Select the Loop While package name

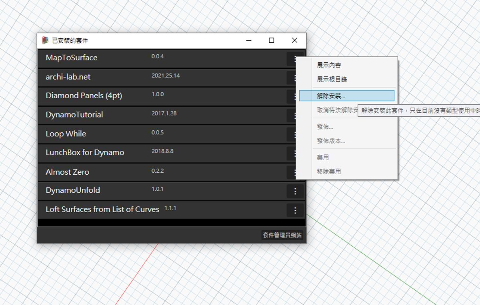[x=66, y=134]
